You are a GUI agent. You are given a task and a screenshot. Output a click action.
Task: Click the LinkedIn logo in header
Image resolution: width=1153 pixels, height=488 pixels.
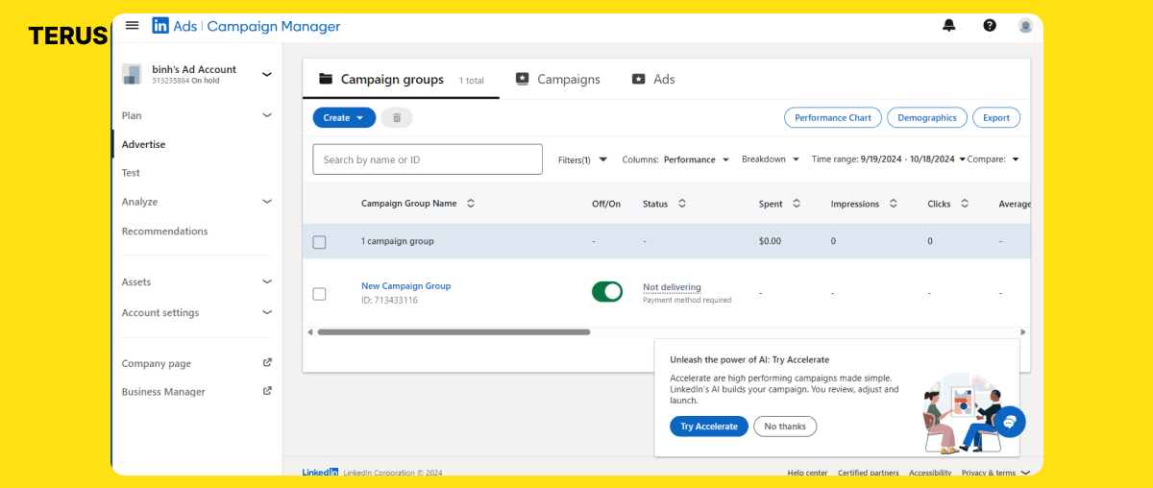pos(160,26)
